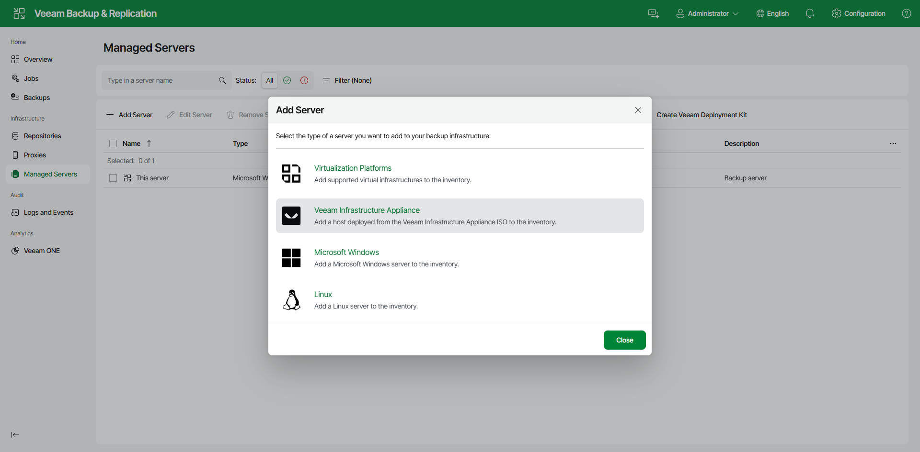
Task: Choose the Linux server type
Action: pos(460,300)
